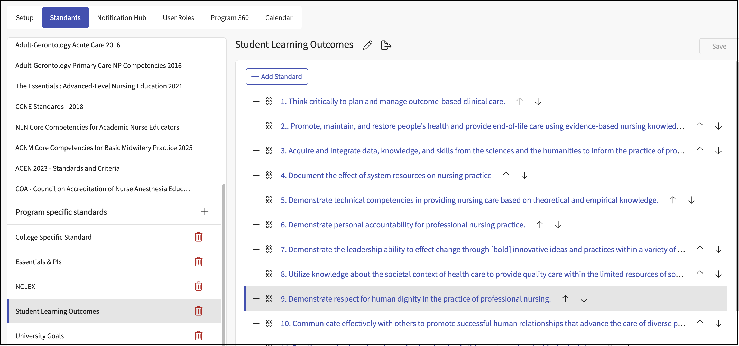Click drag handle of outcome 6
This screenshot has width=739, height=346.
[x=269, y=225]
